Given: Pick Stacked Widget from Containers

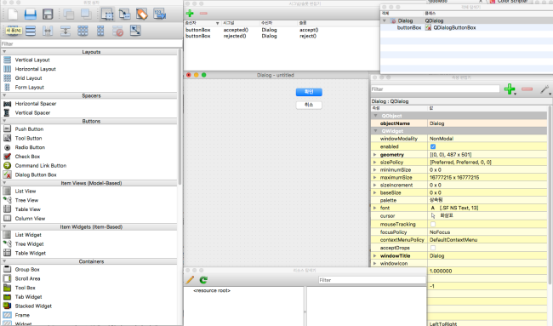Looking at the screenshot, I should point(33,306).
